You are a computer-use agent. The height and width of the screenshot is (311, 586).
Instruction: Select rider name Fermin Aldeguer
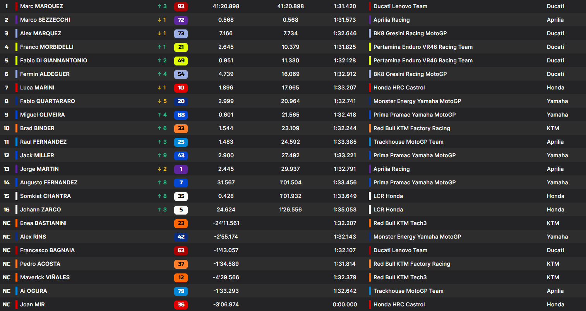coord(45,74)
